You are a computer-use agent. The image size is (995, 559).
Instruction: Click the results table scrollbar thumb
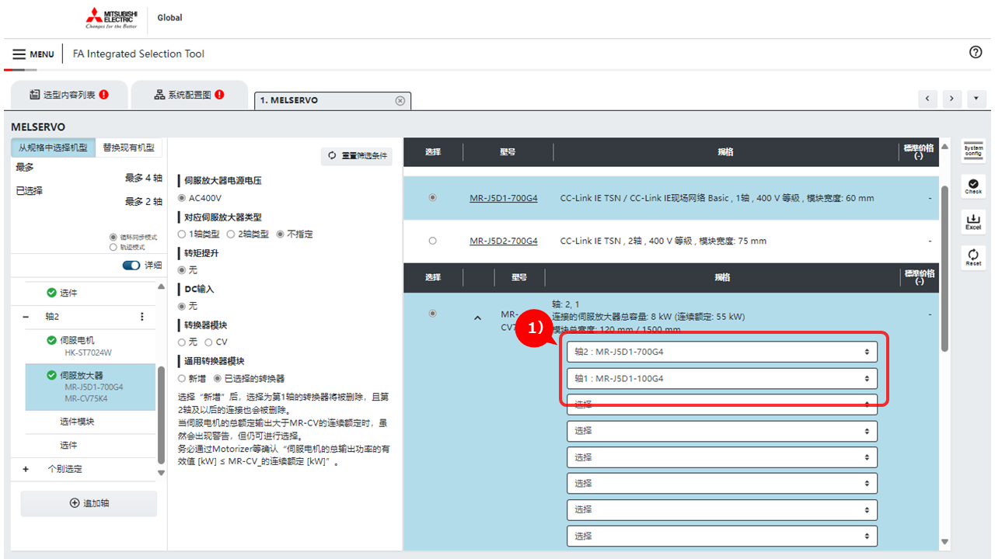point(944,268)
